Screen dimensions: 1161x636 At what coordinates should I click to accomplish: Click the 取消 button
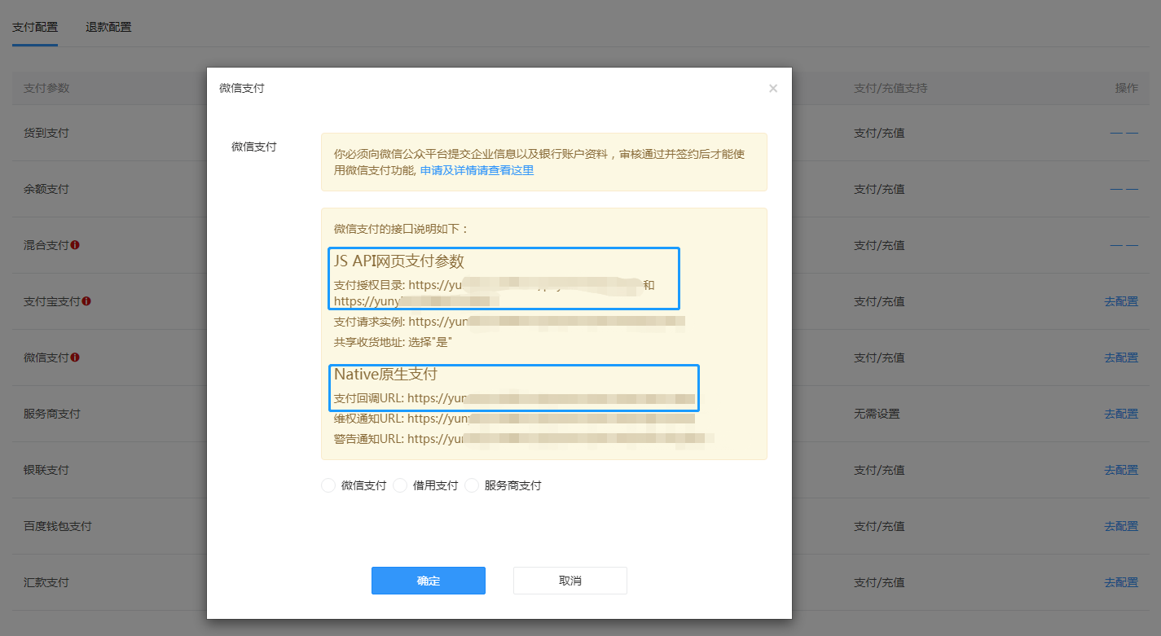pyautogui.click(x=570, y=581)
